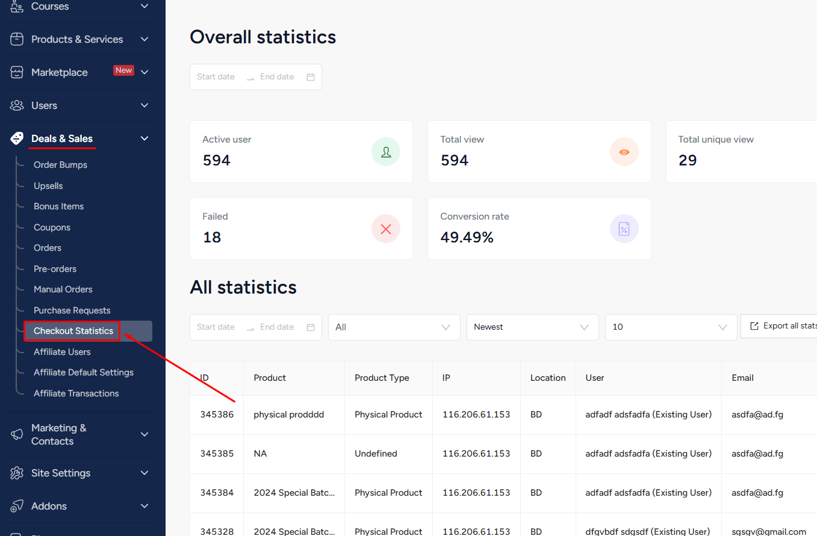
Task: Click ID cell 345386
Action: pos(217,414)
